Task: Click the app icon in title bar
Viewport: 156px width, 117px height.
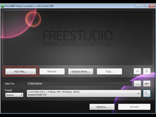Action: [3, 6]
